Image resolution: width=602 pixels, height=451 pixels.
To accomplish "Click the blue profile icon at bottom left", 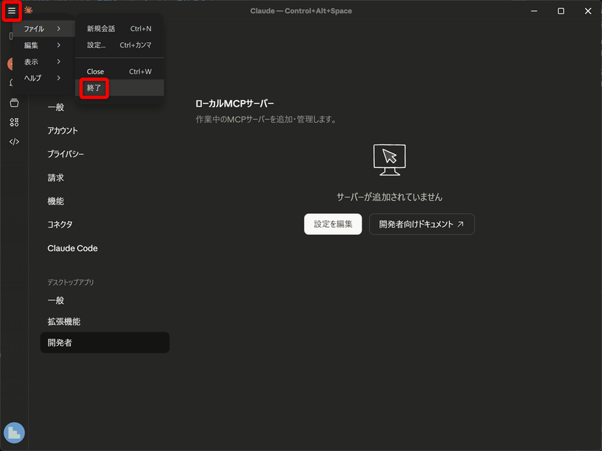I will coord(14,432).
